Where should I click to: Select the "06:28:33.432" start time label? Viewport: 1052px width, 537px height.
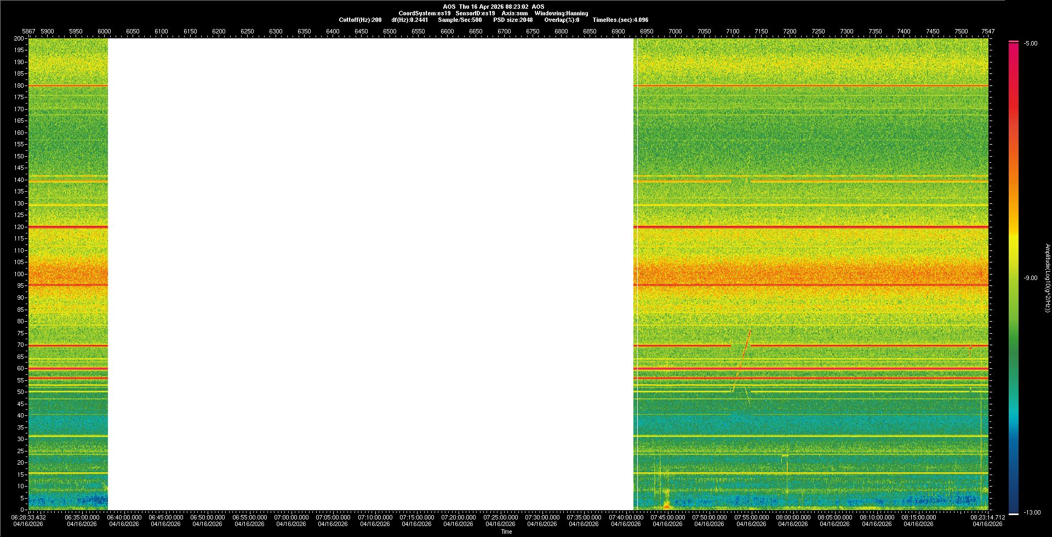click(29, 517)
